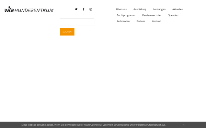This screenshot has width=206, height=128.
Task: Open the Instagram social link
Action: (91, 9)
